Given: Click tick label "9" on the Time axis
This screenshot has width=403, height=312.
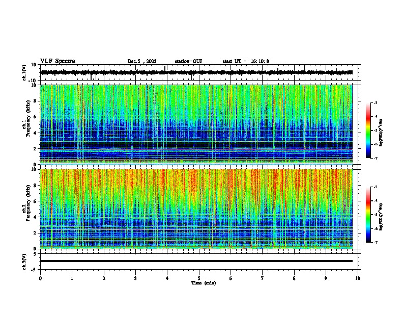Looking at the screenshot, I should [326, 278].
